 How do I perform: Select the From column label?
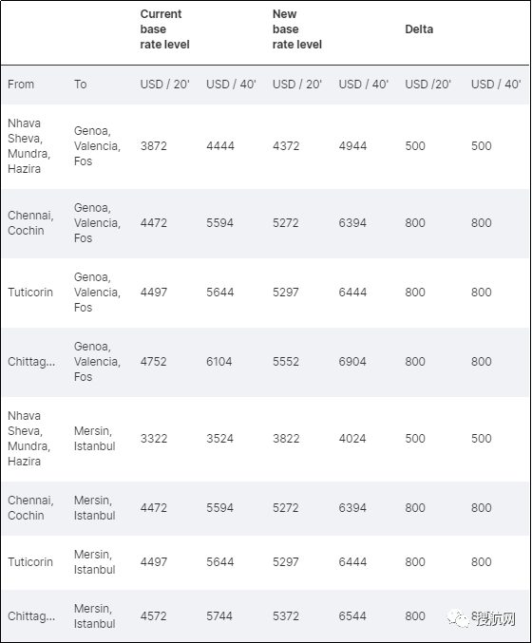[x=21, y=85]
